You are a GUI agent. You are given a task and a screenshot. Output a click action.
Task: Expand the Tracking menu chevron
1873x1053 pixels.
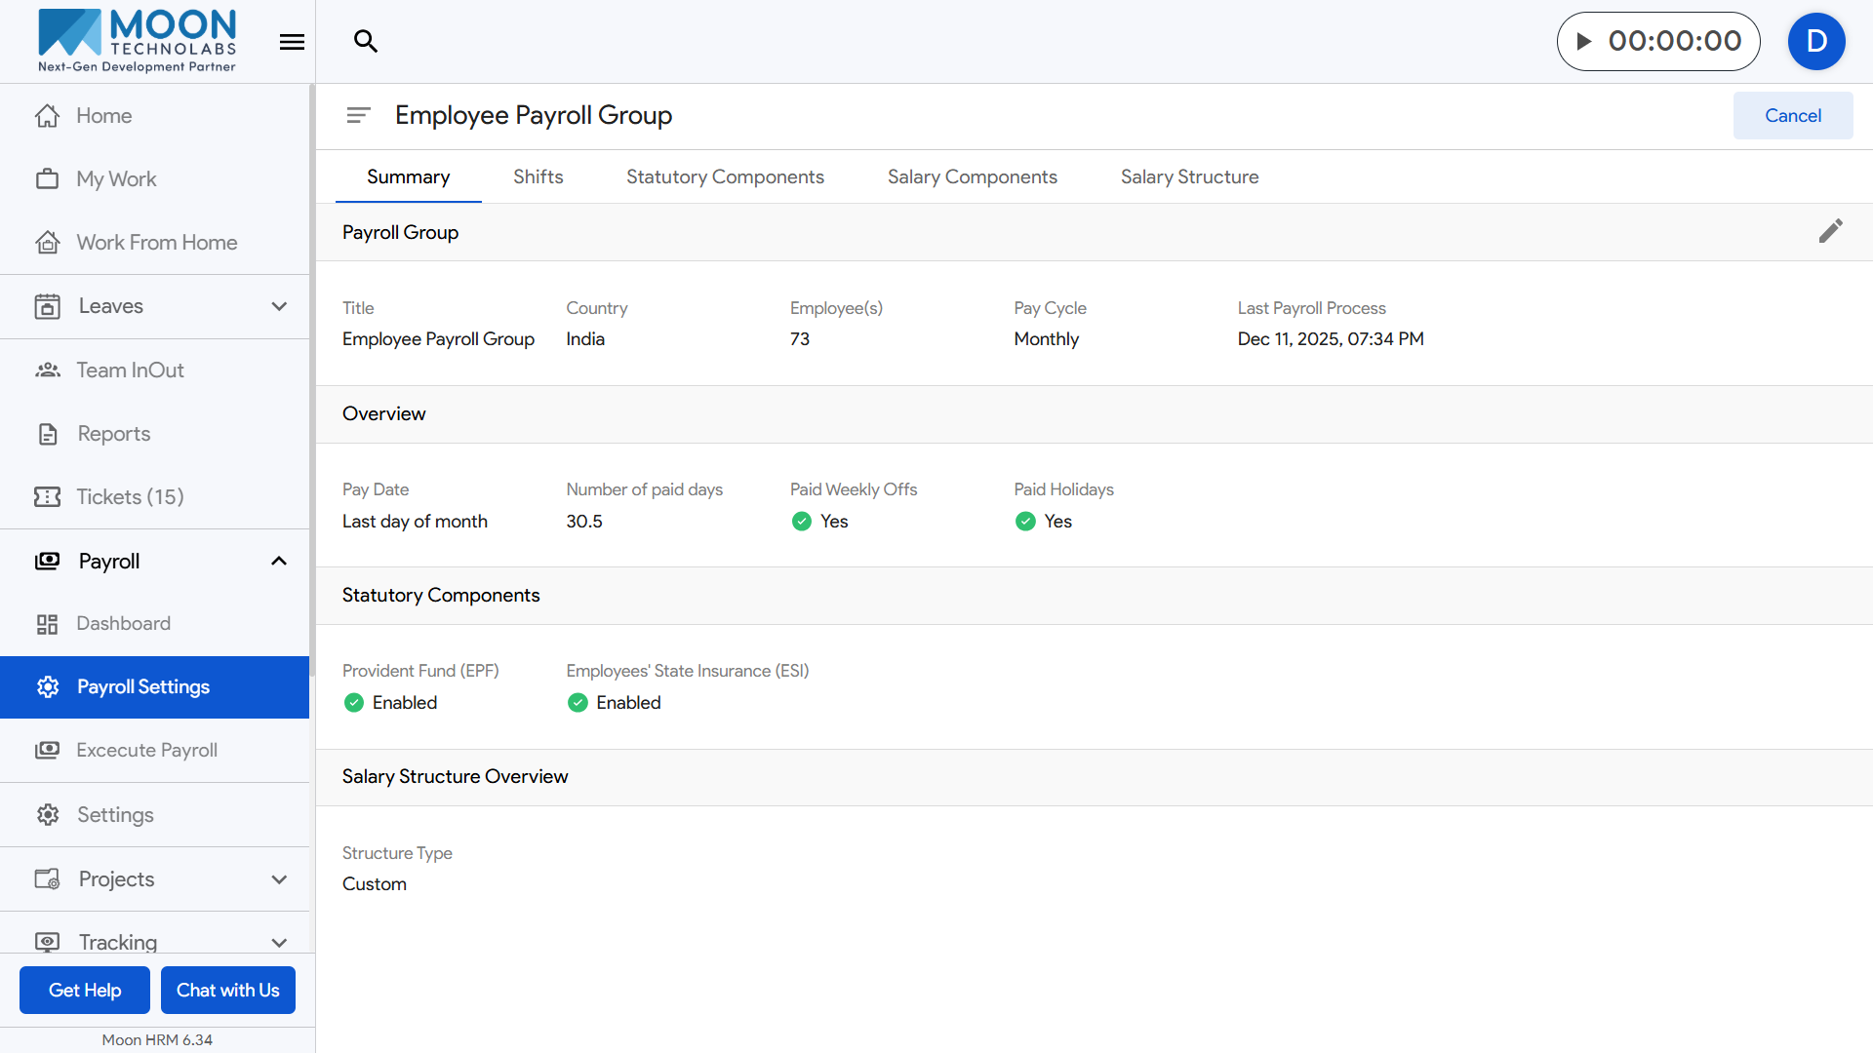coord(279,942)
